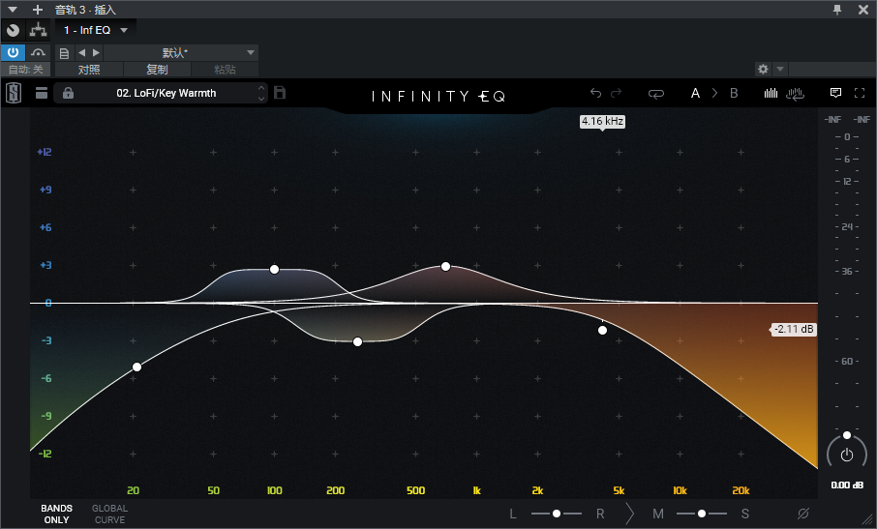Enter fullscreen with the expand icon
This screenshot has height=529, width=877.
(x=860, y=93)
